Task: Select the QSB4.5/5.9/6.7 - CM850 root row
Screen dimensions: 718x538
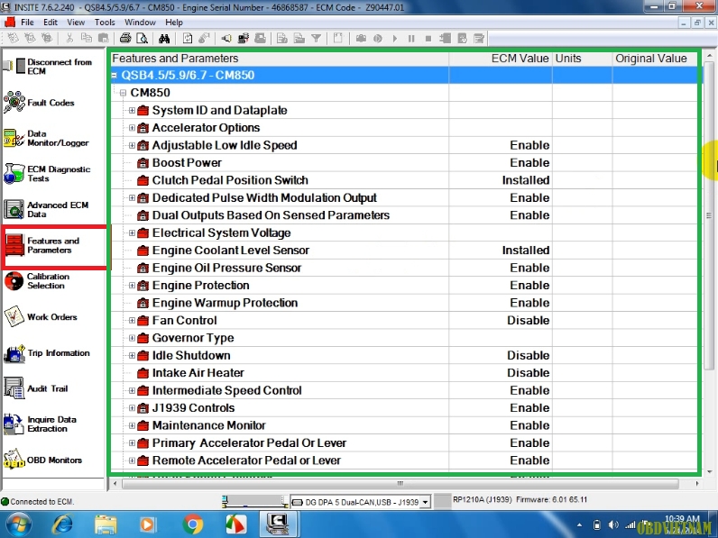Action: (404, 76)
